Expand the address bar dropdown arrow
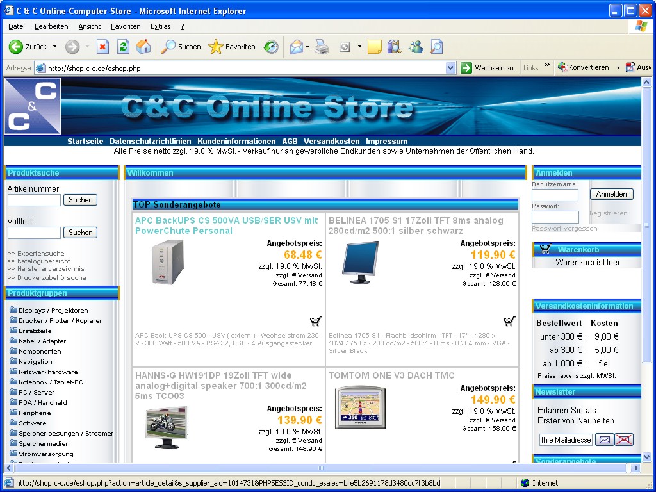656x492 pixels. tap(450, 68)
